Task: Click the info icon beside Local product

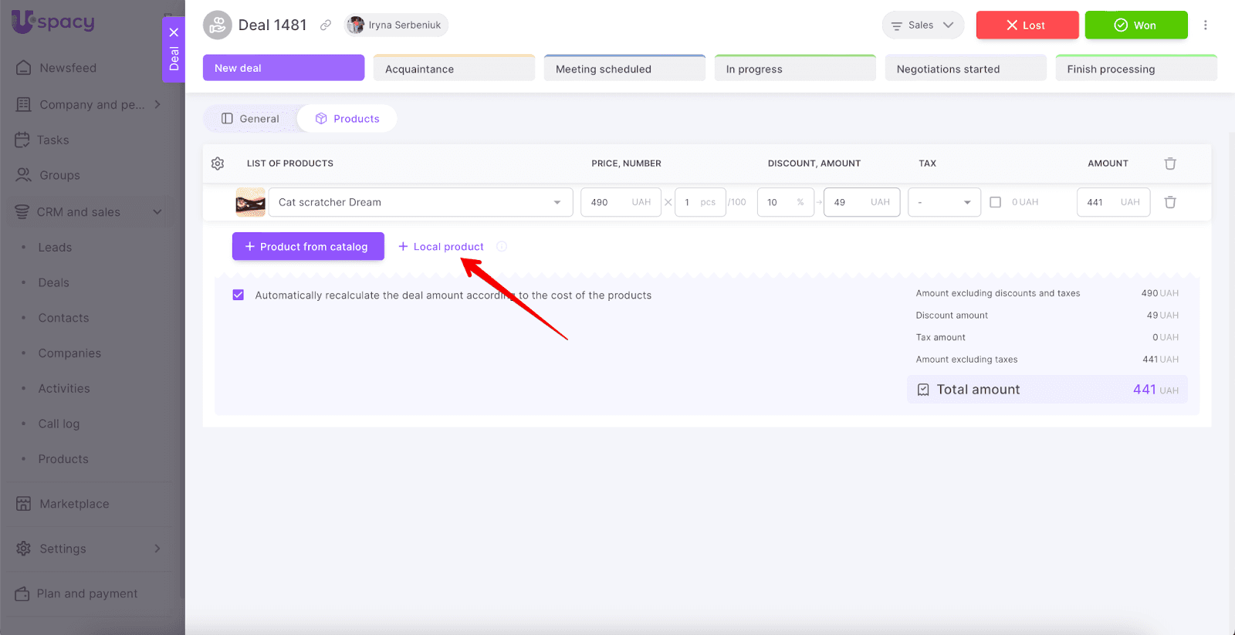Action: (502, 247)
